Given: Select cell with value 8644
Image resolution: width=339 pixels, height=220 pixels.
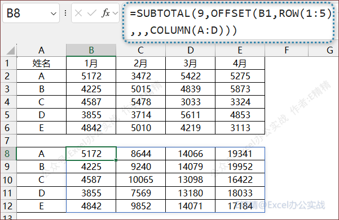Looking at the screenshot, I should pyautogui.click(x=141, y=154).
